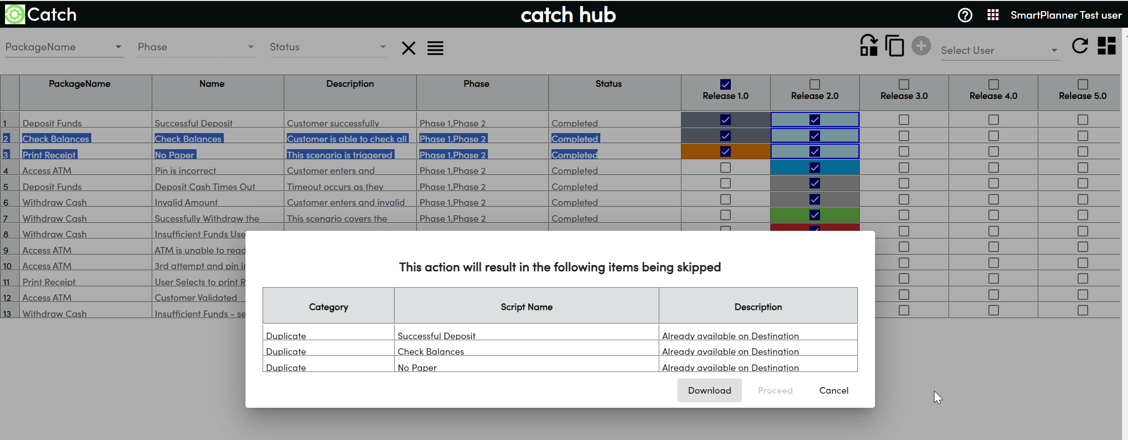Screen dimensions: 1128x440
Task: Click the orange Release 1.0 cell for Print Receipt
Action: pyautogui.click(x=725, y=152)
